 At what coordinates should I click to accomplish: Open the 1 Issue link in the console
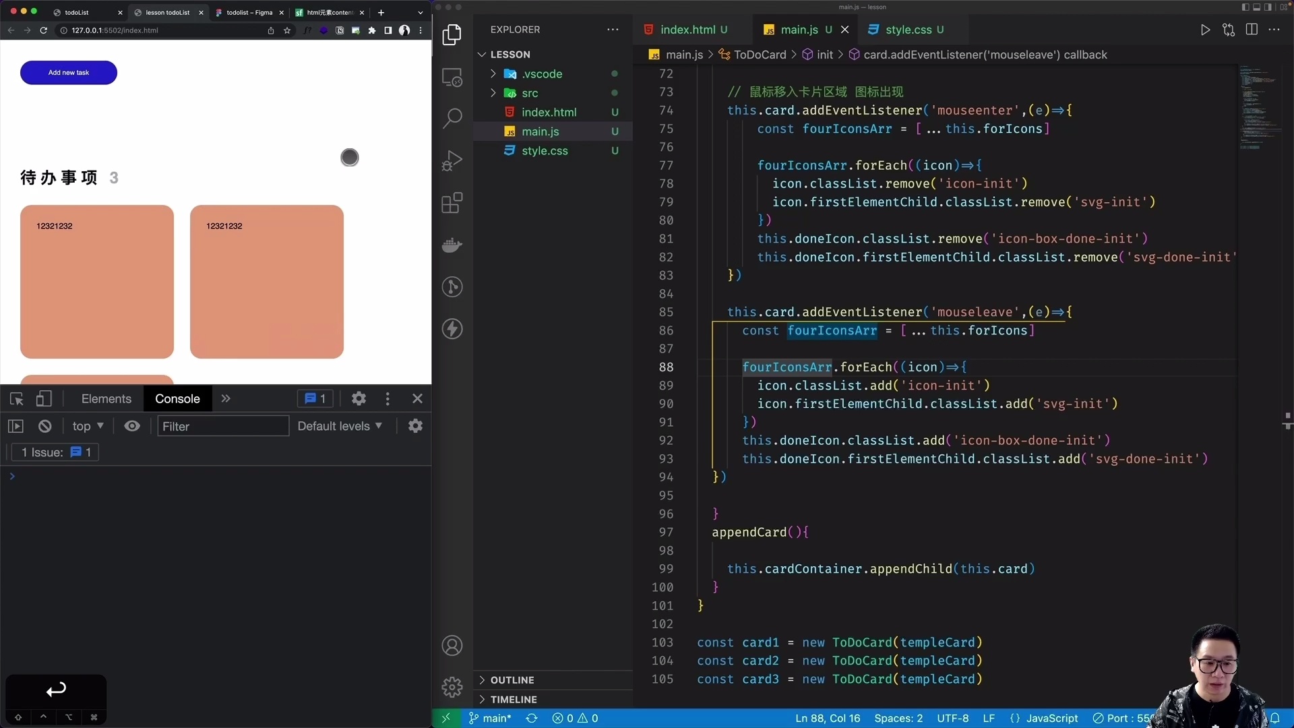[x=55, y=452]
